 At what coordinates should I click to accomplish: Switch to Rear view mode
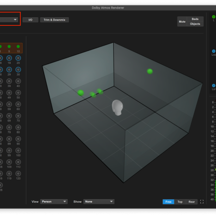pos(192,202)
